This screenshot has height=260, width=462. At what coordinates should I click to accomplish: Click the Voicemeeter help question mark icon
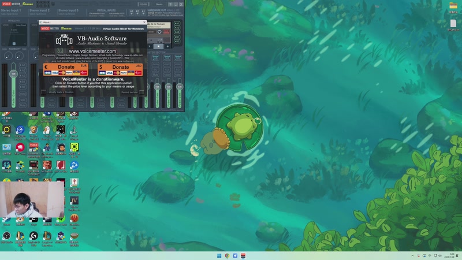click(x=170, y=5)
